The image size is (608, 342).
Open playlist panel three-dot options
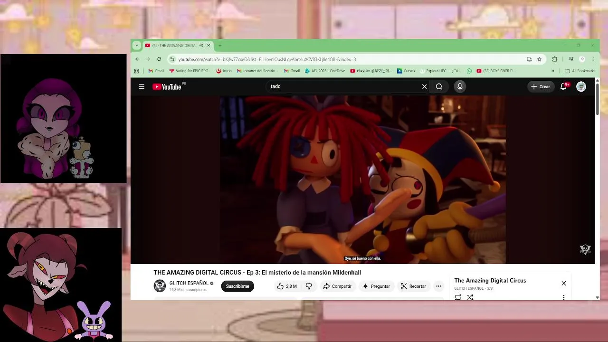click(564, 297)
